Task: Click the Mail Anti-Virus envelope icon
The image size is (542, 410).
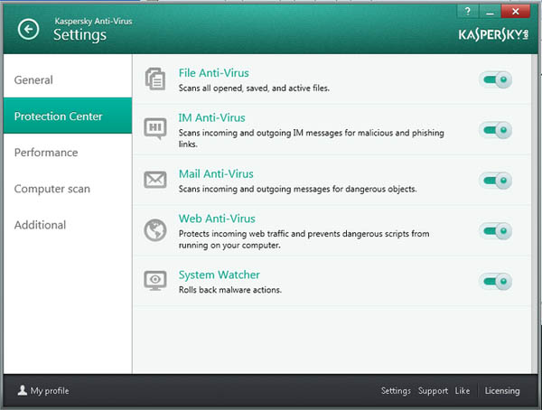Action: click(x=155, y=180)
